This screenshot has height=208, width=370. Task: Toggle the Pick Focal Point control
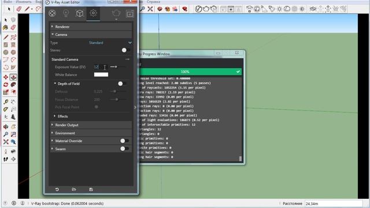97,107
